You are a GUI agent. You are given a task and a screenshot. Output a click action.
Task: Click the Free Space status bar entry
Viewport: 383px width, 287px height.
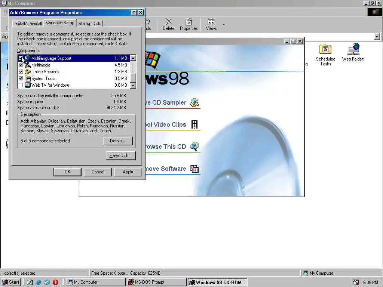tap(195, 273)
